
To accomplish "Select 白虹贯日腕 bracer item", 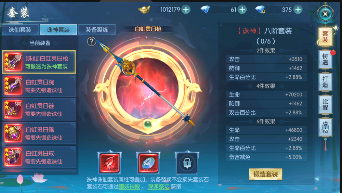I will pyautogui.click(x=39, y=86).
